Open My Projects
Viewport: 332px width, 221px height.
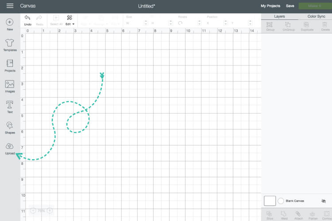pyautogui.click(x=270, y=6)
